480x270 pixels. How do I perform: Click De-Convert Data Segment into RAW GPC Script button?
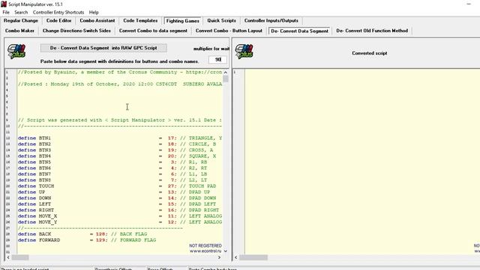tap(103, 48)
